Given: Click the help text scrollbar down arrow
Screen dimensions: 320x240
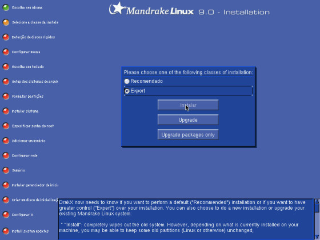Looking at the screenshot, I should (317, 237).
